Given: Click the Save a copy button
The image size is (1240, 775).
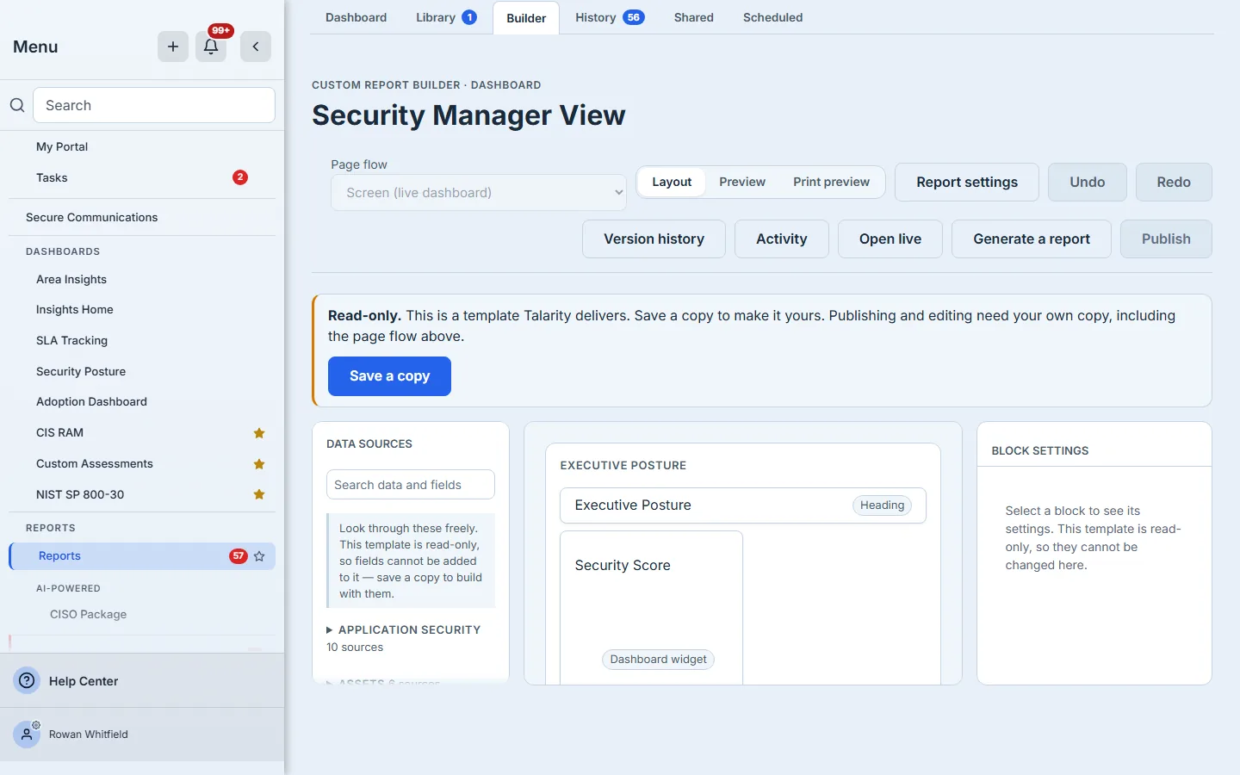Looking at the screenshot, I should point(389,376).
